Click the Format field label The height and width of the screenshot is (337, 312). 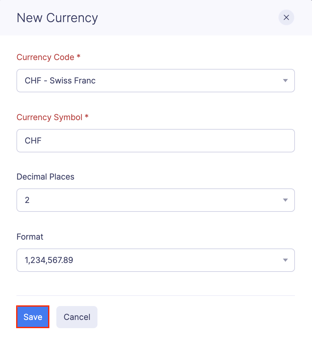tap(30, 237)
